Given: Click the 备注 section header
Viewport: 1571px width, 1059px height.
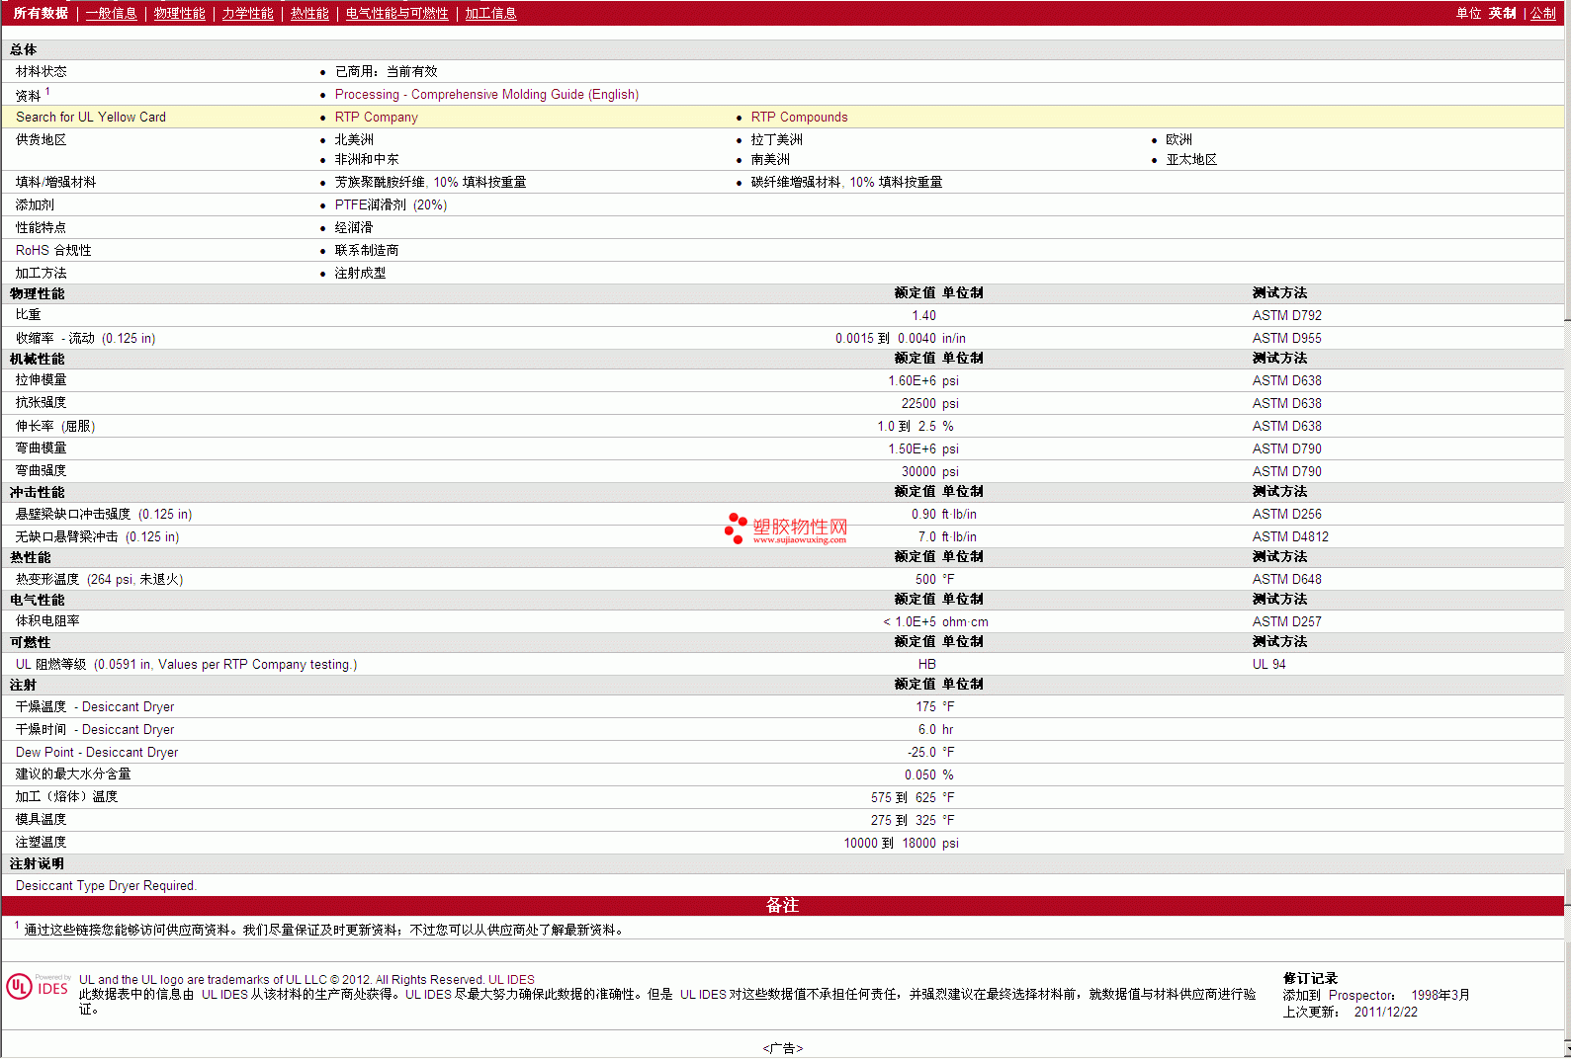Looking at the screenshot, I should (x=782, y=905).
